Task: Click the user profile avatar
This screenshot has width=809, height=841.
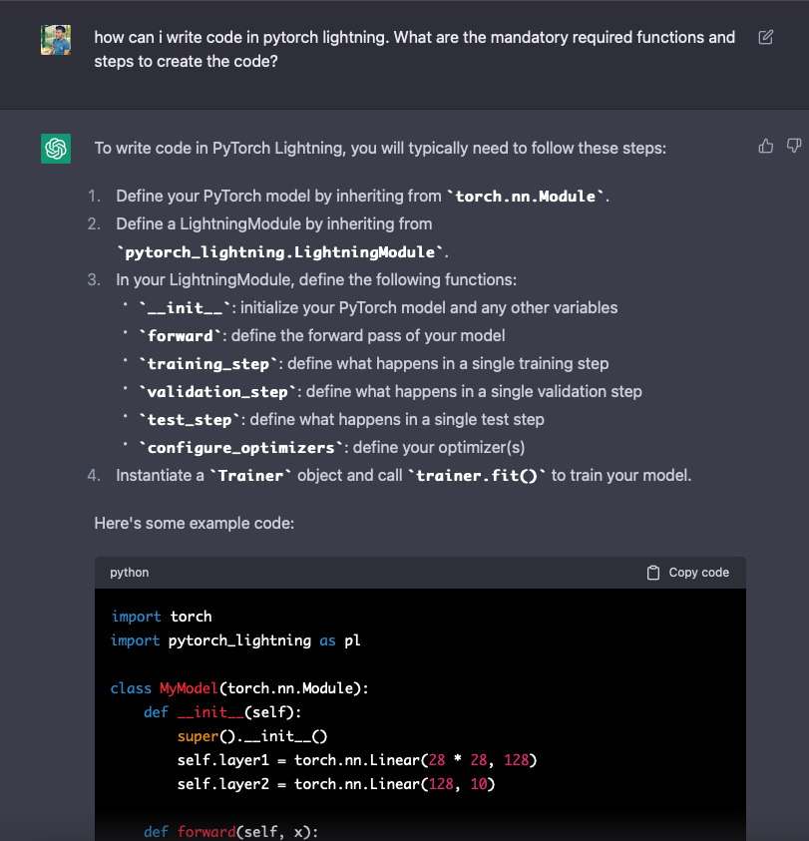Action: click(56, 40)
